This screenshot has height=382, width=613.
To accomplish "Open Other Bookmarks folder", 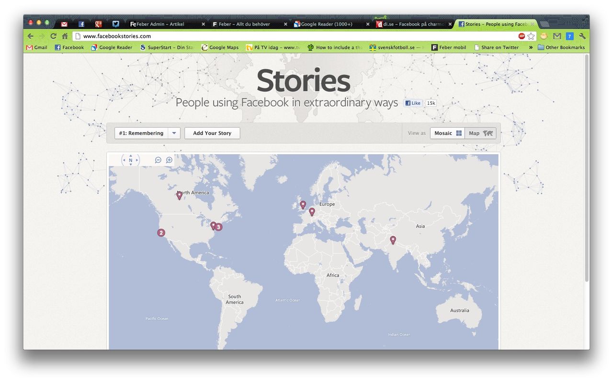I will [561, 47].
